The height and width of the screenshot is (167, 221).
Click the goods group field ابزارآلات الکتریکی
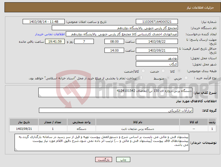point(116,111)
